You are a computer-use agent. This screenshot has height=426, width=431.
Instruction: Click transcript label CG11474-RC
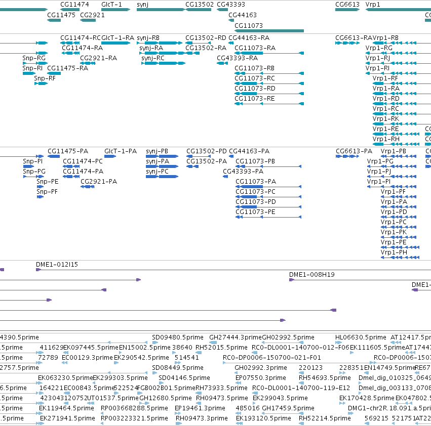coord(81,38)
